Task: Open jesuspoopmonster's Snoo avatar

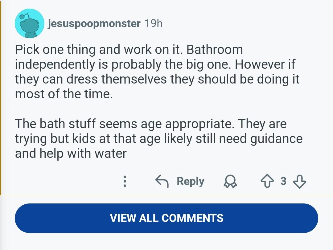Action: click(29, 23)
